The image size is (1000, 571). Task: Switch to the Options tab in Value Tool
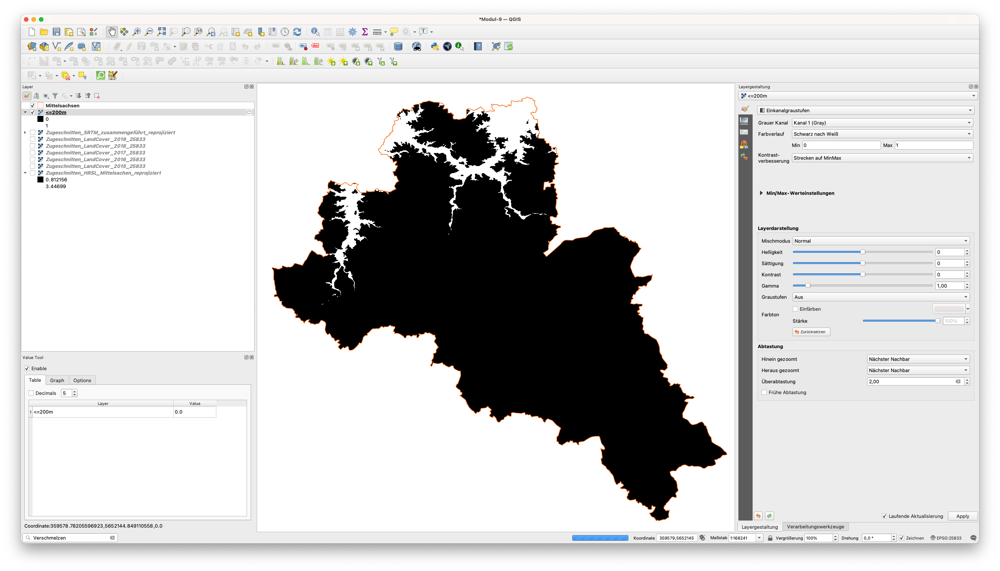[82, 380]
